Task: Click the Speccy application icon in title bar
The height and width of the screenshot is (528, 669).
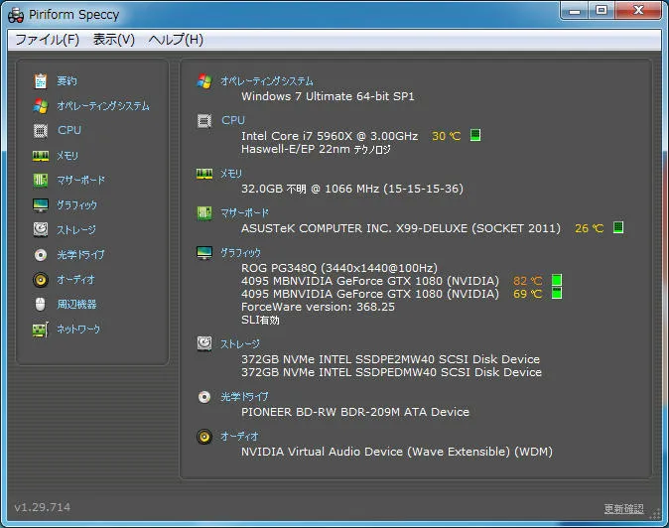Action: point(16,15)
